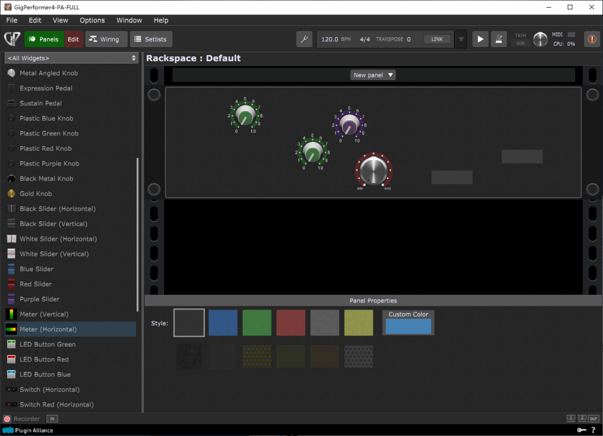Image resolution: width=603 pixels, height=436 pixels.
Task: Select the White Slider (Vertical) widget
Action: (x=71, y=254)
